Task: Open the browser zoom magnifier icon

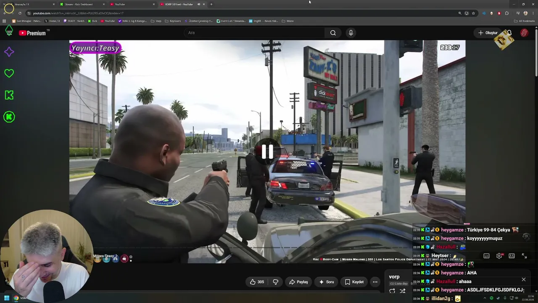Action: pyautogui.click(x=460, y=13)
